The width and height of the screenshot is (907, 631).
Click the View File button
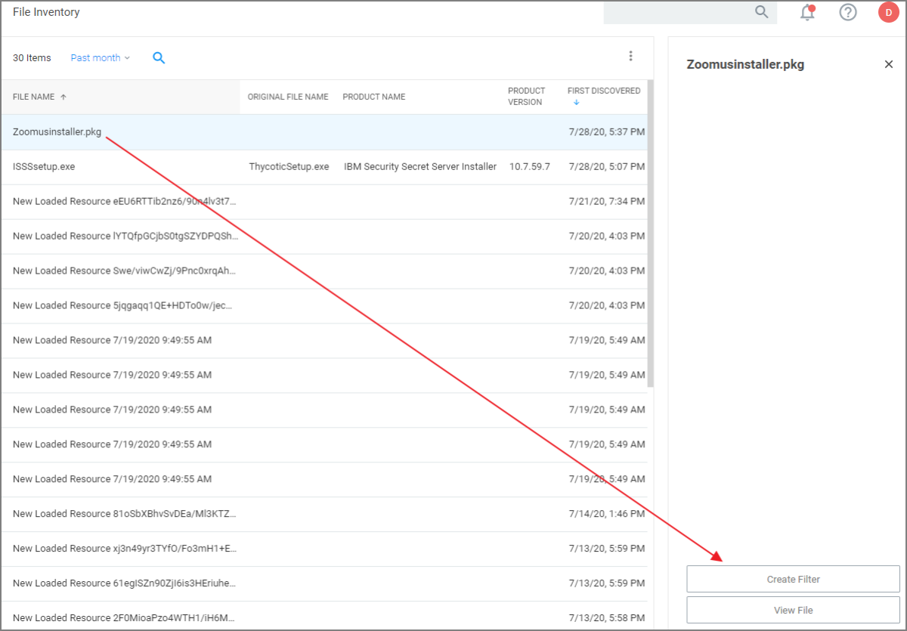793,610
